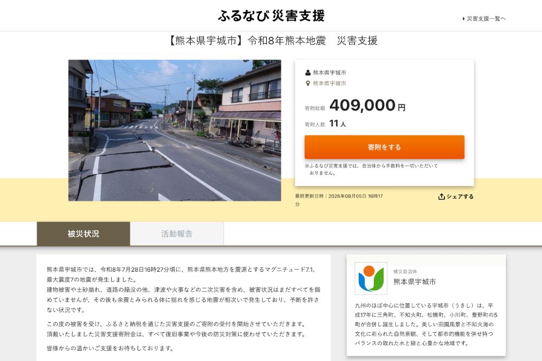Switch to the 被災状況 tab
This screenshot has height=361, width=542.
(x=83, y=234)
